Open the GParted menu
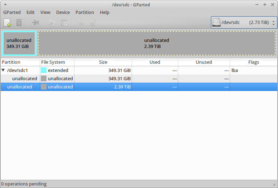Screen dimensions: 278x188 (x=12, y=13)
